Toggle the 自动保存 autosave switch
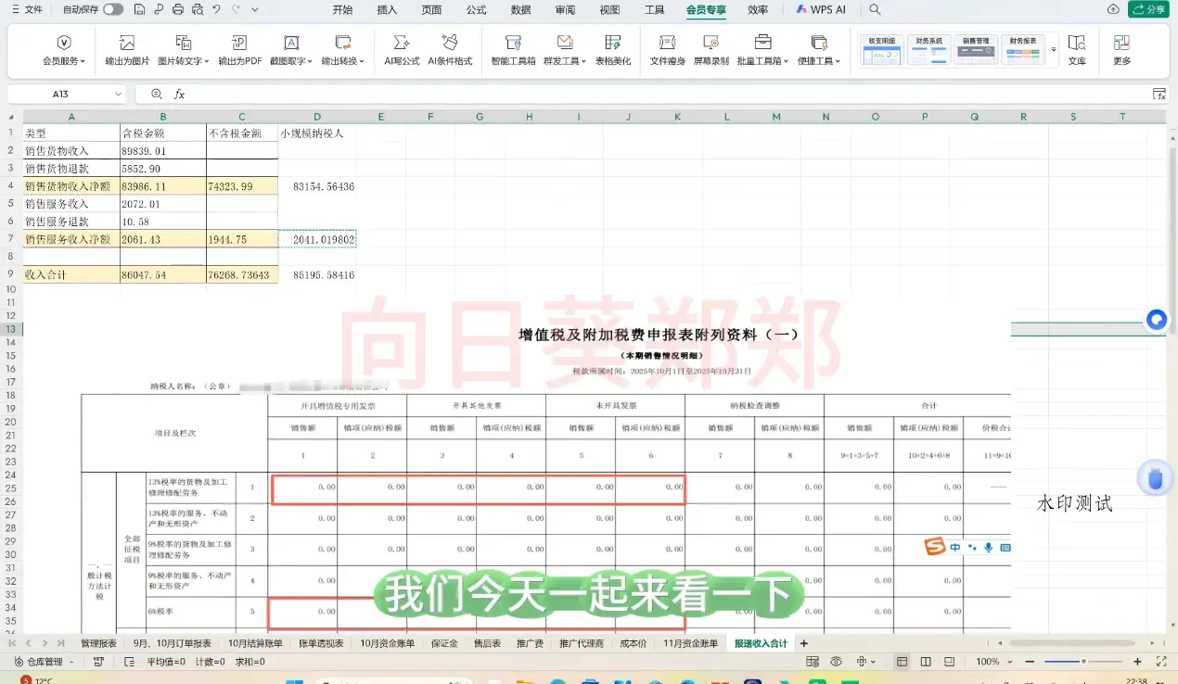The width and height of the screenshot is (1178, 684). point(113,9)
